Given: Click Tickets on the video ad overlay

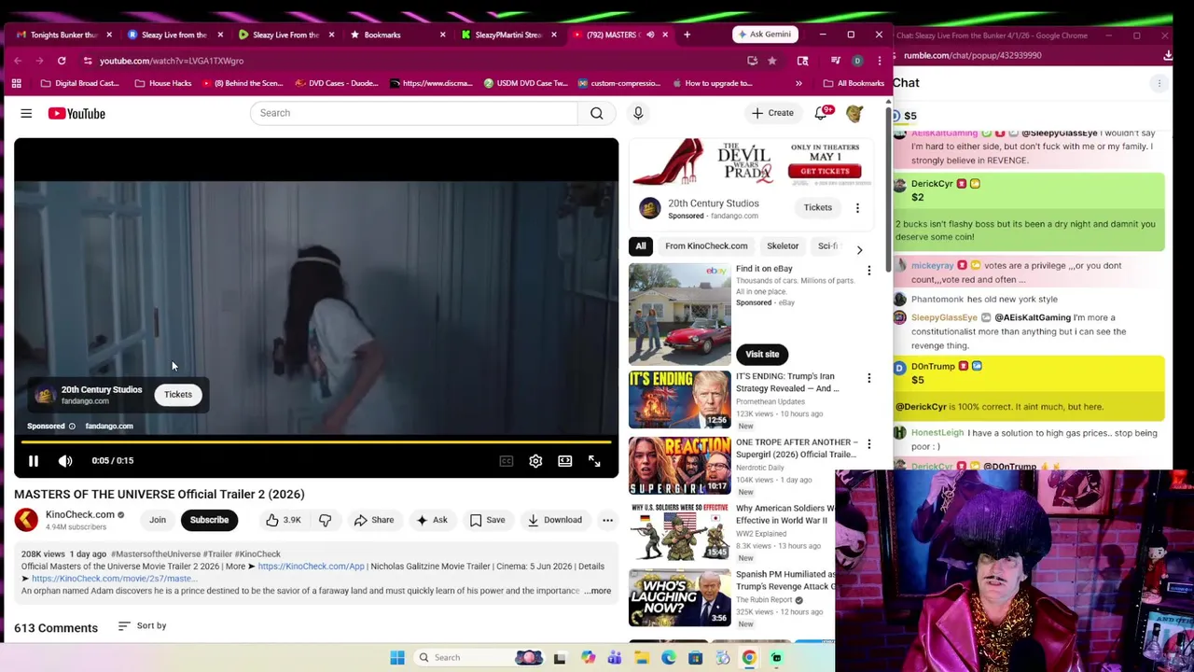Looking at the screenshot, I should (178, 394).
